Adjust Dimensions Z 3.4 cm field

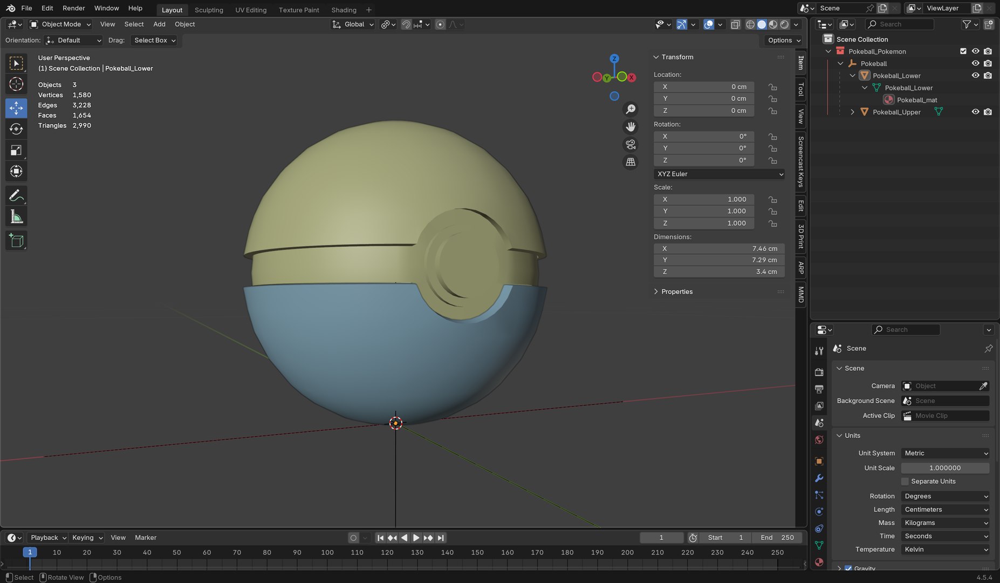(x=719, y=272)
